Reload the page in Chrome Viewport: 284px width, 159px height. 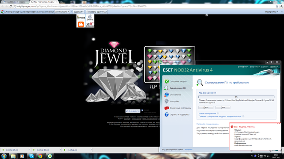[11, 6]
